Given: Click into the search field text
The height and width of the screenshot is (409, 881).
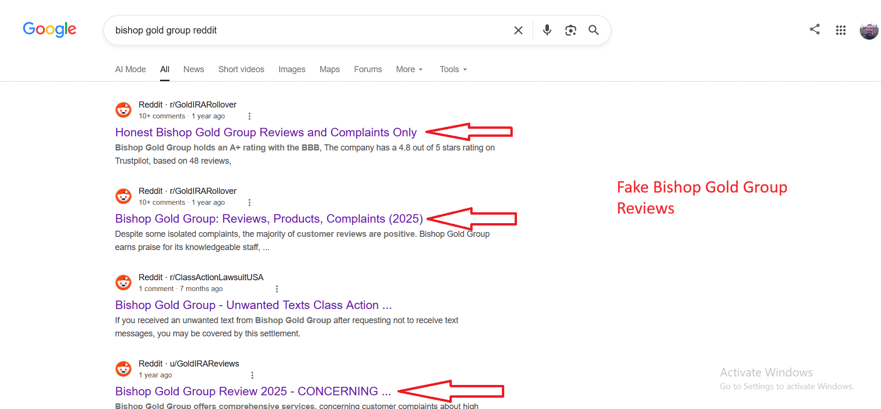Looking at the screenshot, I should tap(166, 30).
